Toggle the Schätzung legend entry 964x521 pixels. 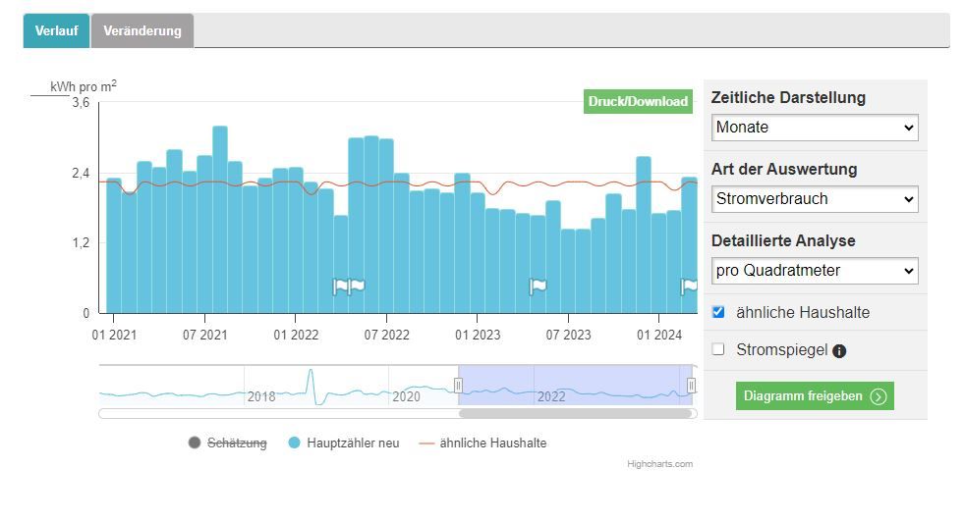point(227,443)
